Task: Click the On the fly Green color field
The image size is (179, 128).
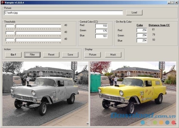Action: pyautogui.click(x=142, y=35)
